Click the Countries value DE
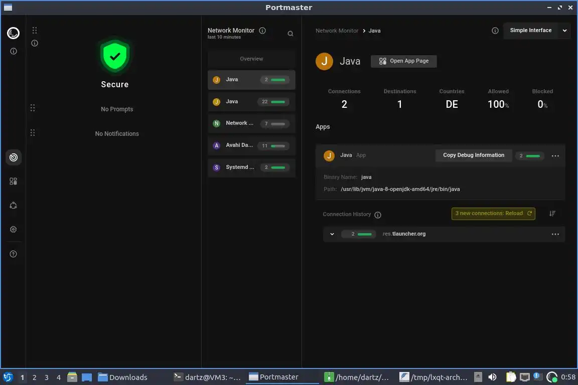The image size is (578, 385). pyautogui.click(x=452, y=105)
